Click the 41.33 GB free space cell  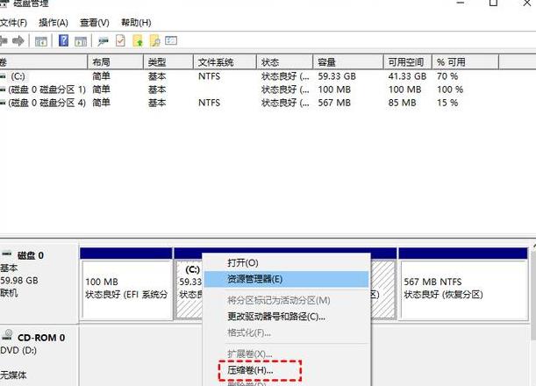point(407,76)
